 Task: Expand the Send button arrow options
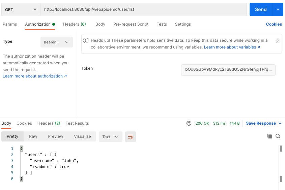(x=278, y=9)
